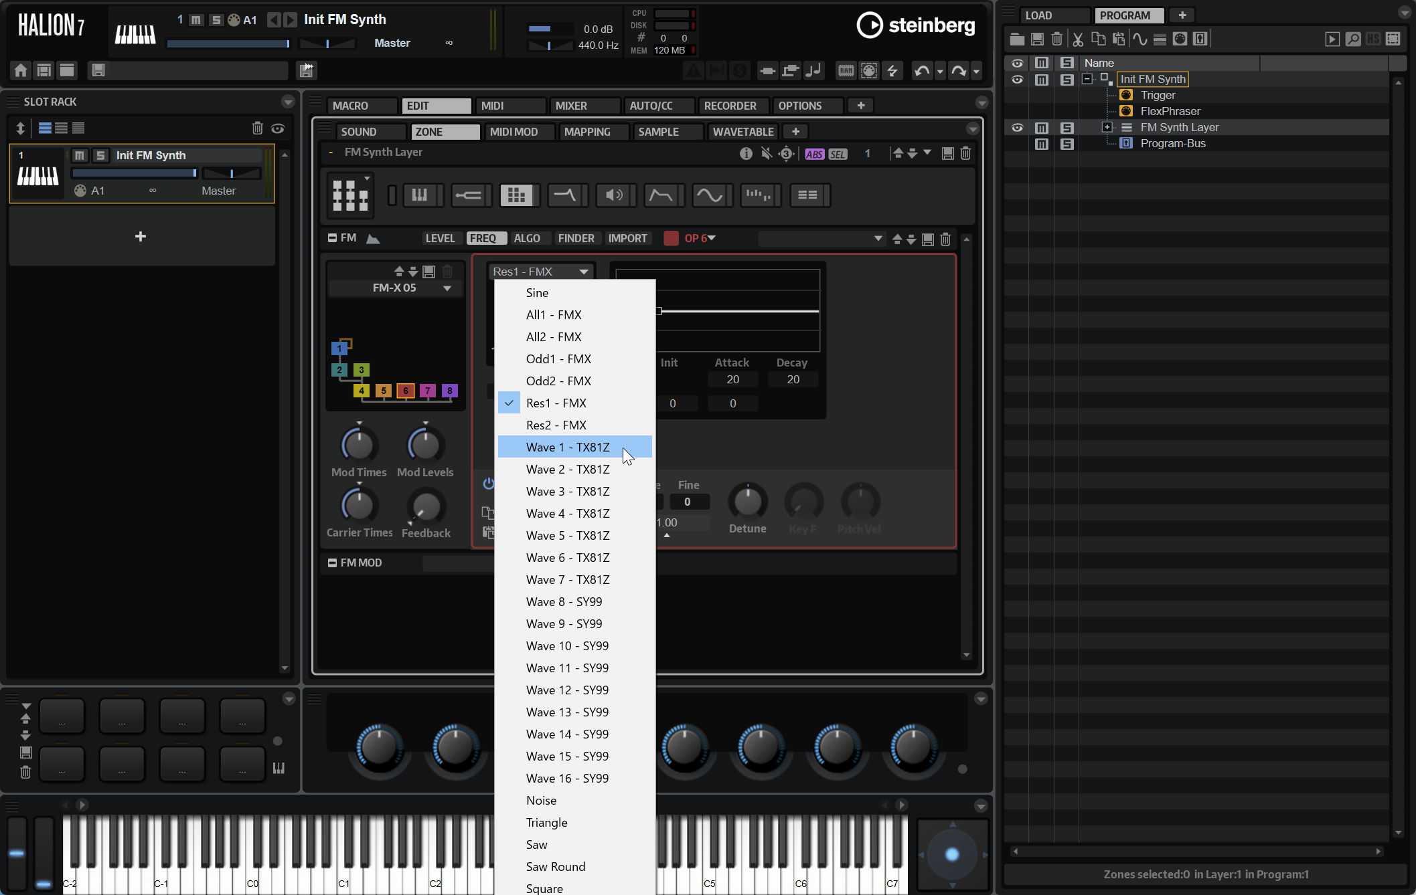1416x895 pixels.
Task: Toggle visibility eye for FM Synth Layer
Action: [x=1017, y=127]
